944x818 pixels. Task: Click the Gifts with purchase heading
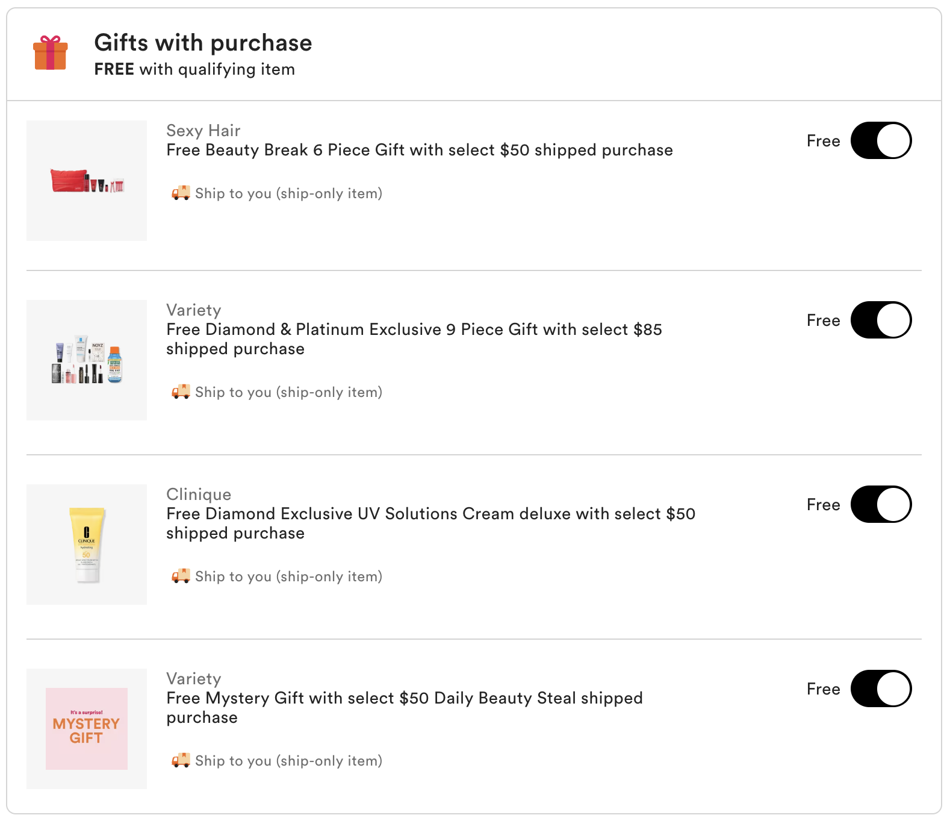click(x=203, y=43)
